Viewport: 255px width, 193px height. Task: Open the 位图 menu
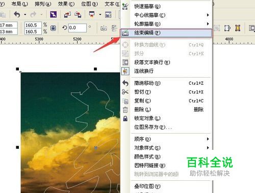coord(89,4)
